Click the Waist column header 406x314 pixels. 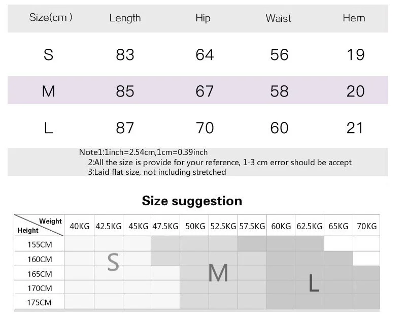click(278, 18)
